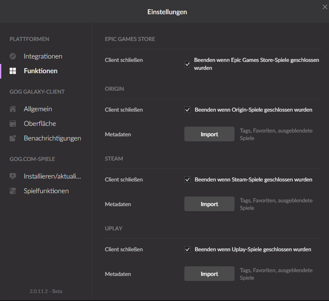329x301 pixels.
Task: Click the toggles icon beside Spielfunktionen
Action: click(x=13, y=191)
